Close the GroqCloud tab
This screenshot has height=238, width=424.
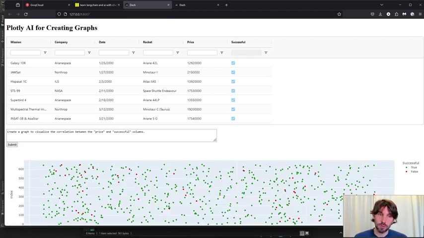(x=69, y=5)
